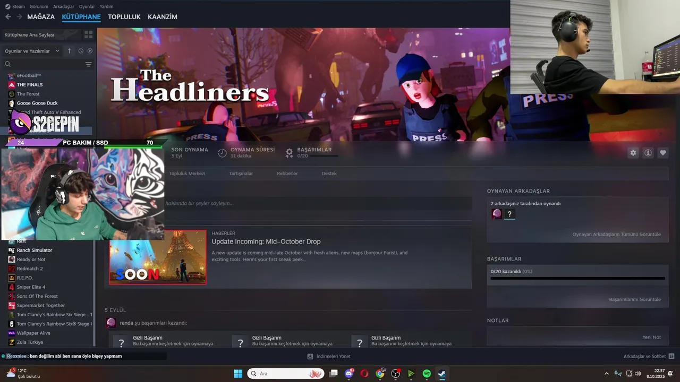
Task: Open Windows Start menu
Action: click(x=238, y=374)
